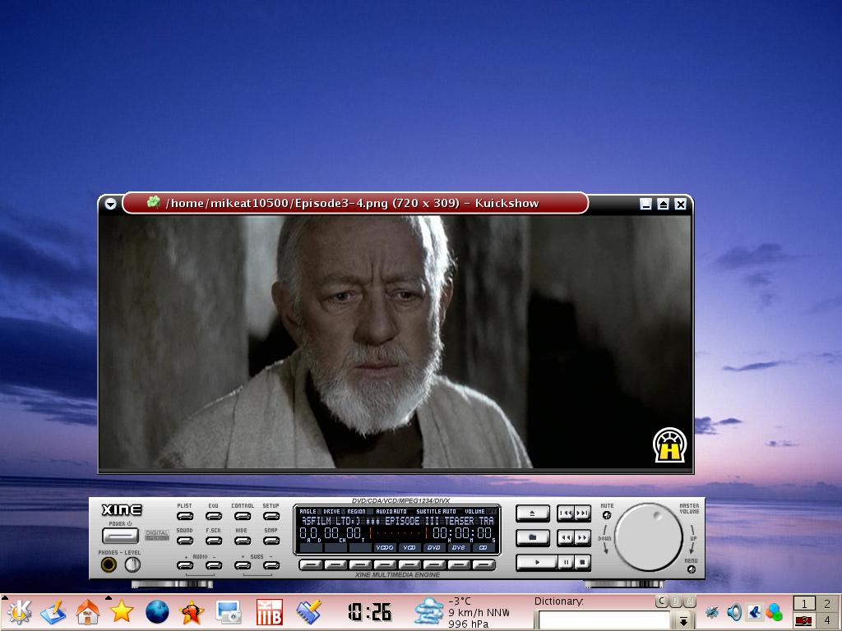Launch the blue globe web browser
842x631 pixels.
click(157, 612)
